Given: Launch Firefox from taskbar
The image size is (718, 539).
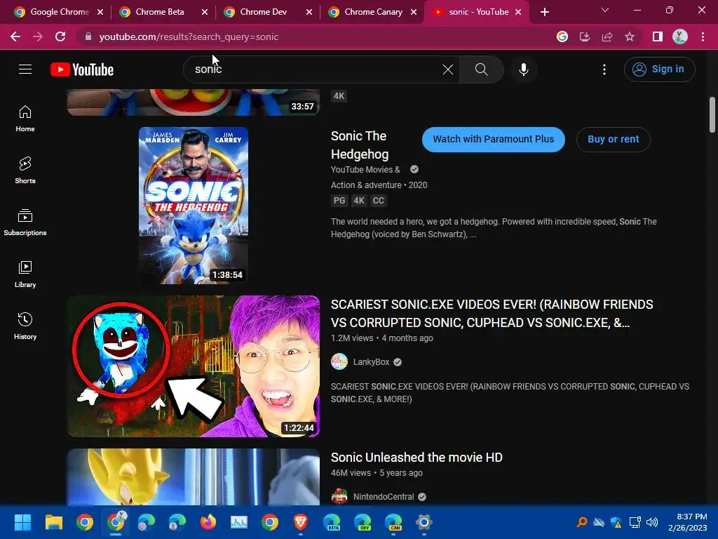Looking at the screenshot, I should click(x=208, y=522).
